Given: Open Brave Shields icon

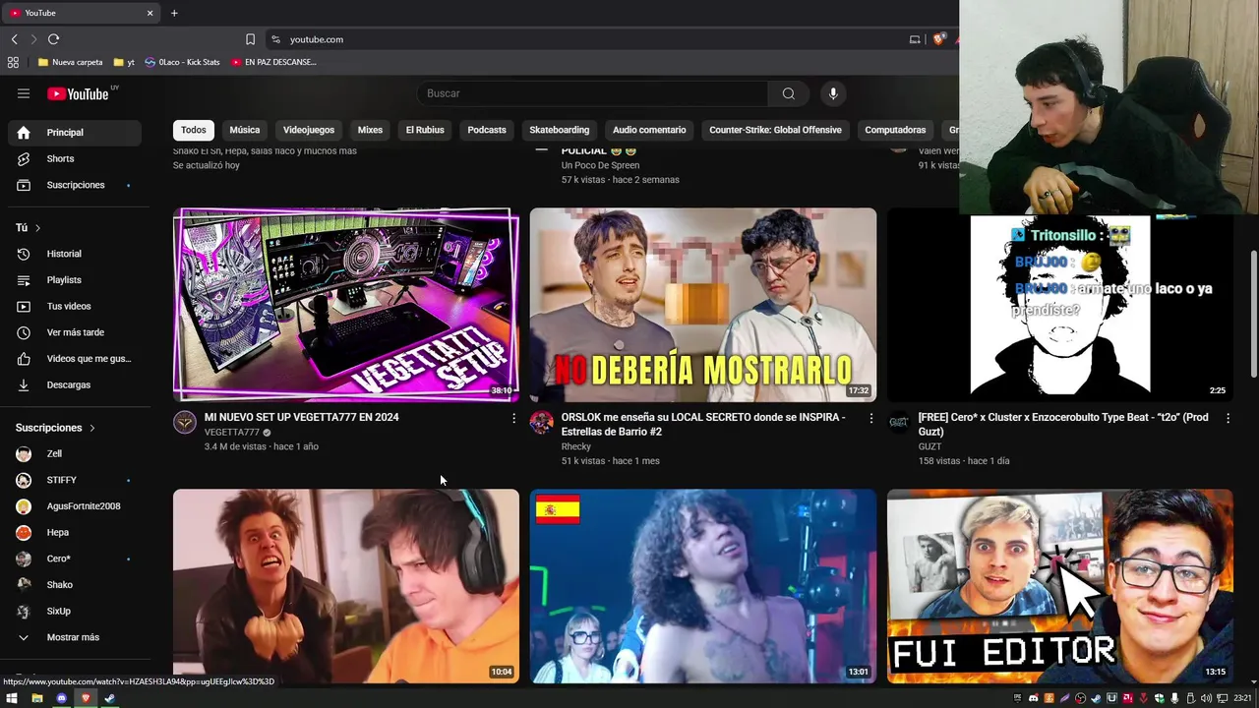Looking at the screenshot, I should tap(939, 39).
